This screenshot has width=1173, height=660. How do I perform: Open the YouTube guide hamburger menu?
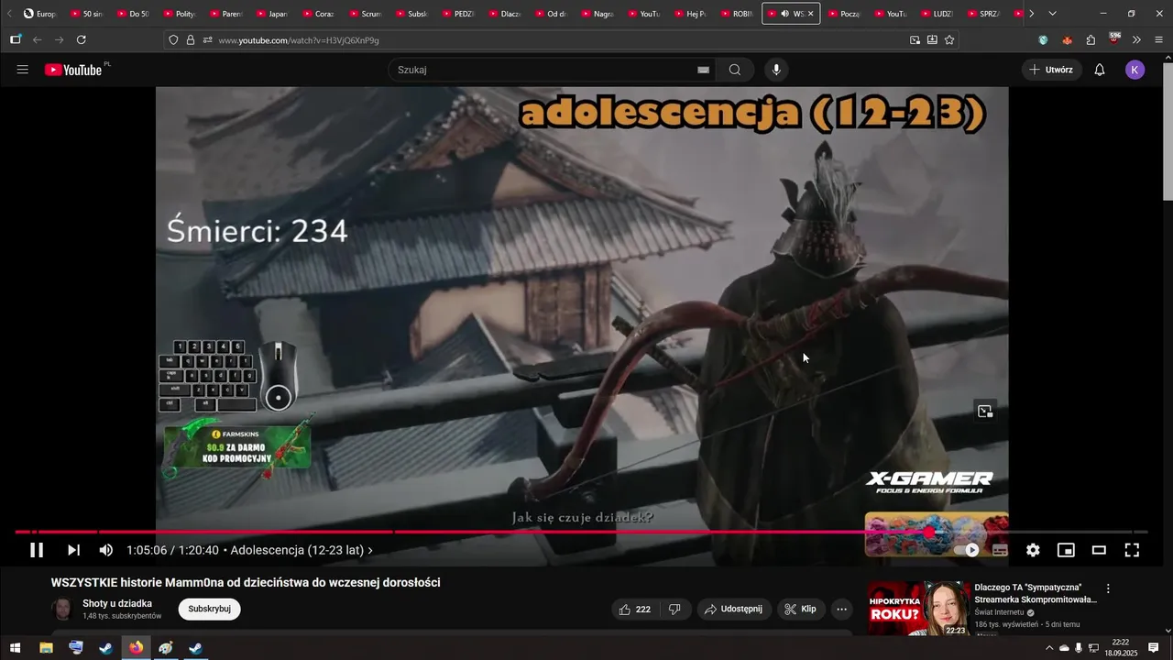23,70
